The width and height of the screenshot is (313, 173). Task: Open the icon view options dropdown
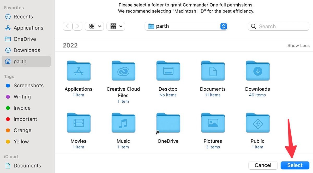pyautogui.click(x=94, y=26)
